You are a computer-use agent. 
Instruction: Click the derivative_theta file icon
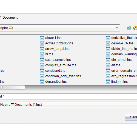(108, 38)
